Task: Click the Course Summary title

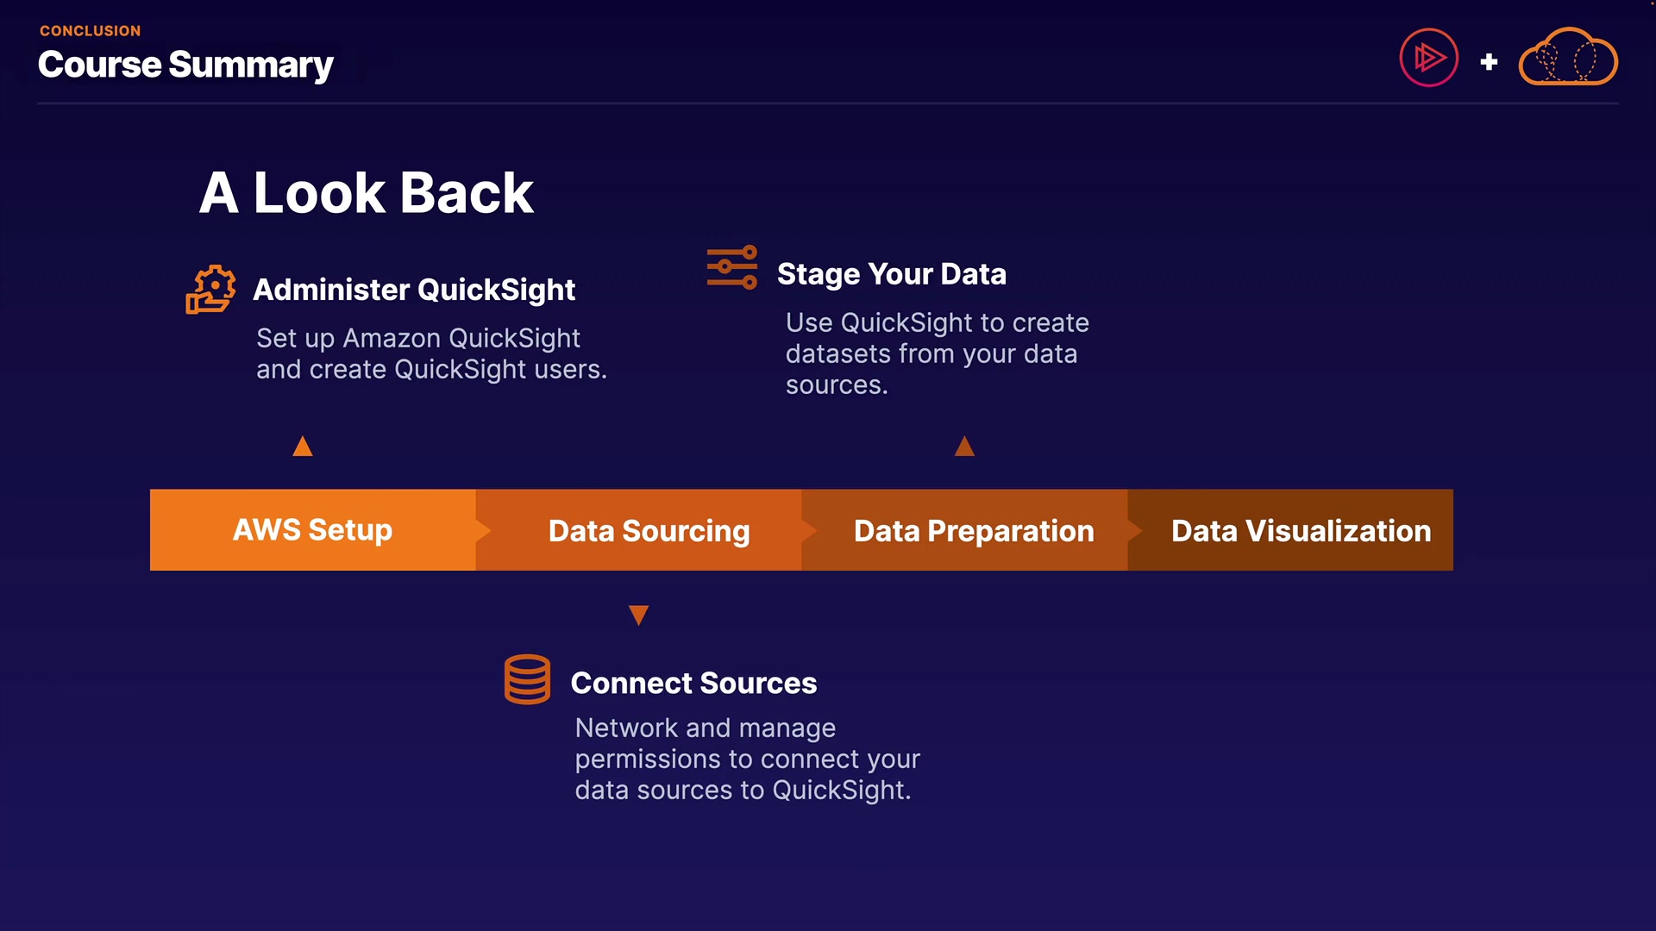Action: click(x=185, y=65)
